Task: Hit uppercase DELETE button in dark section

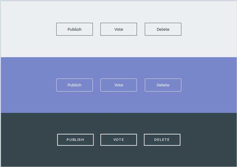Action: coord(162,140)
